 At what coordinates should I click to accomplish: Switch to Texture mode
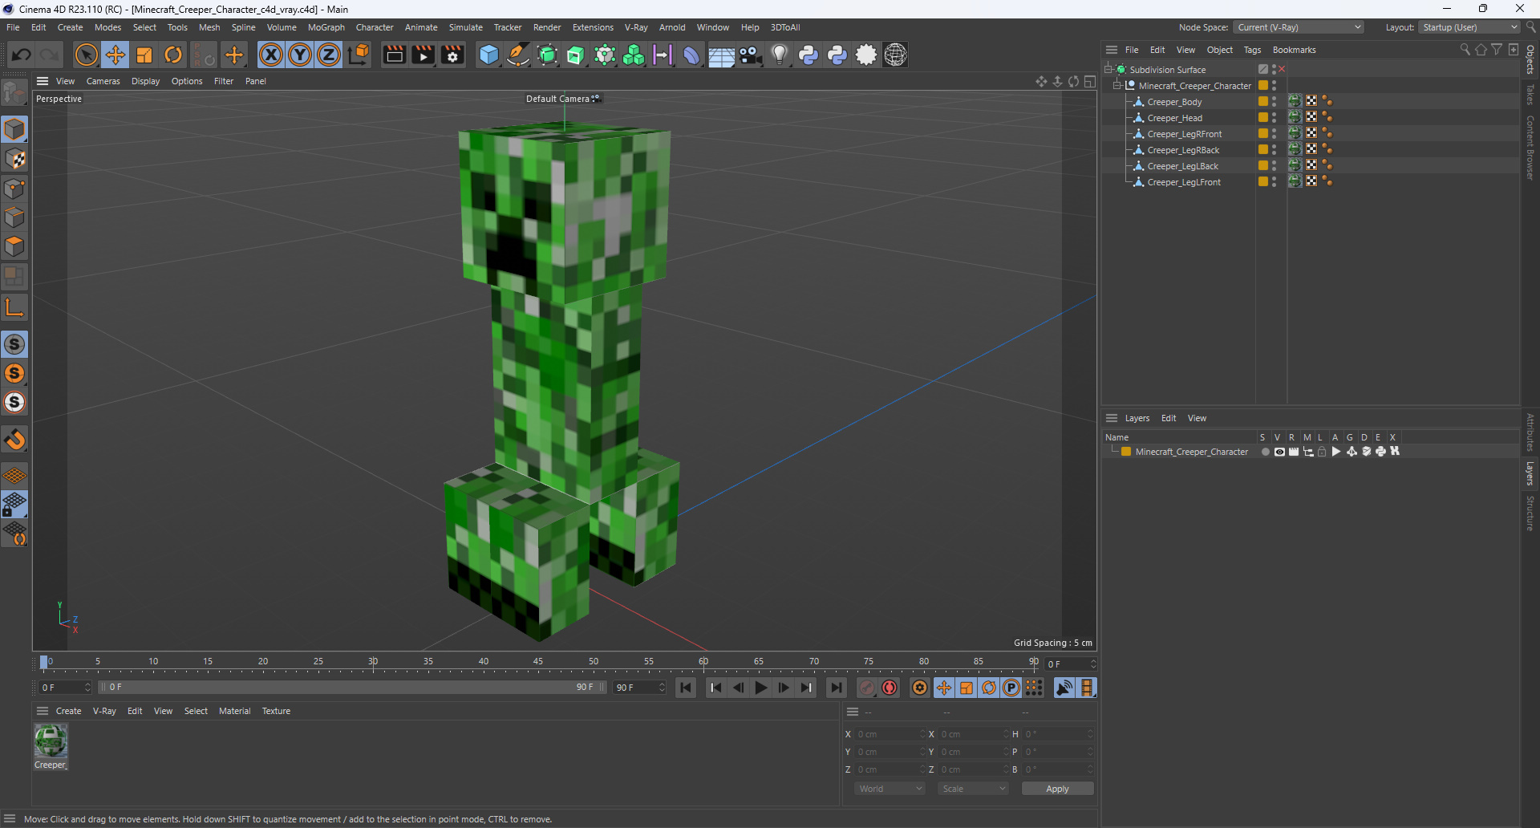coord(14,159)
